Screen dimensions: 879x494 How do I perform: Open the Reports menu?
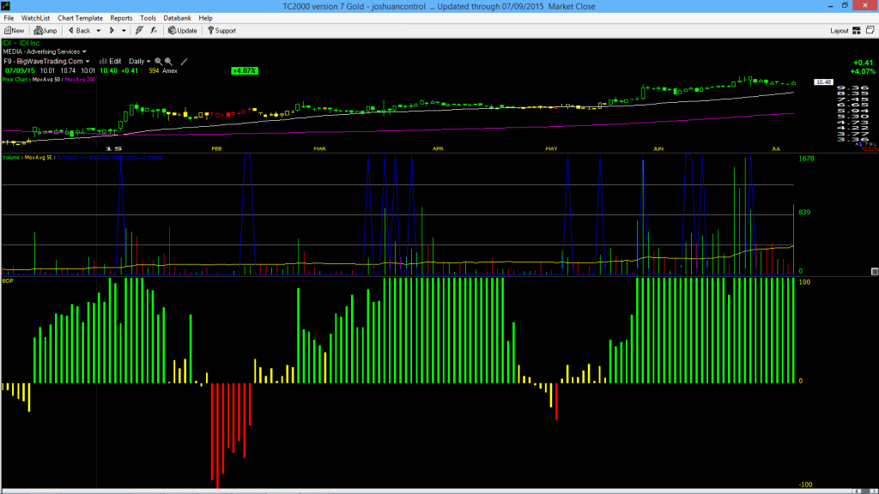[121, 18]
